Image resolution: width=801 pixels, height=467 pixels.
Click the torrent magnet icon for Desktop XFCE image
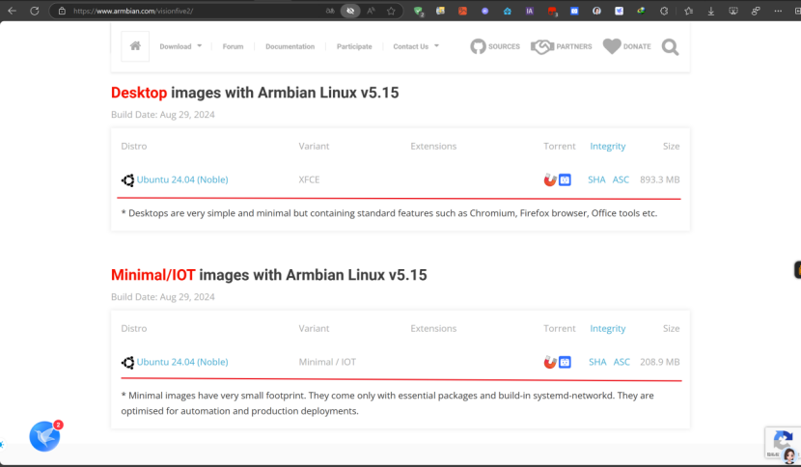coord(550,179)
